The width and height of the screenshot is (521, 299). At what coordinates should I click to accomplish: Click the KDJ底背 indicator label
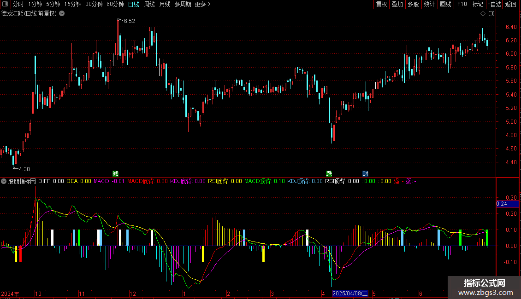click(x=188, y=181)
